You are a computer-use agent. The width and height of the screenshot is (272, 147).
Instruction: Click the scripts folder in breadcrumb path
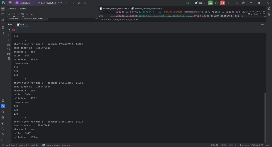coord(35,145)
